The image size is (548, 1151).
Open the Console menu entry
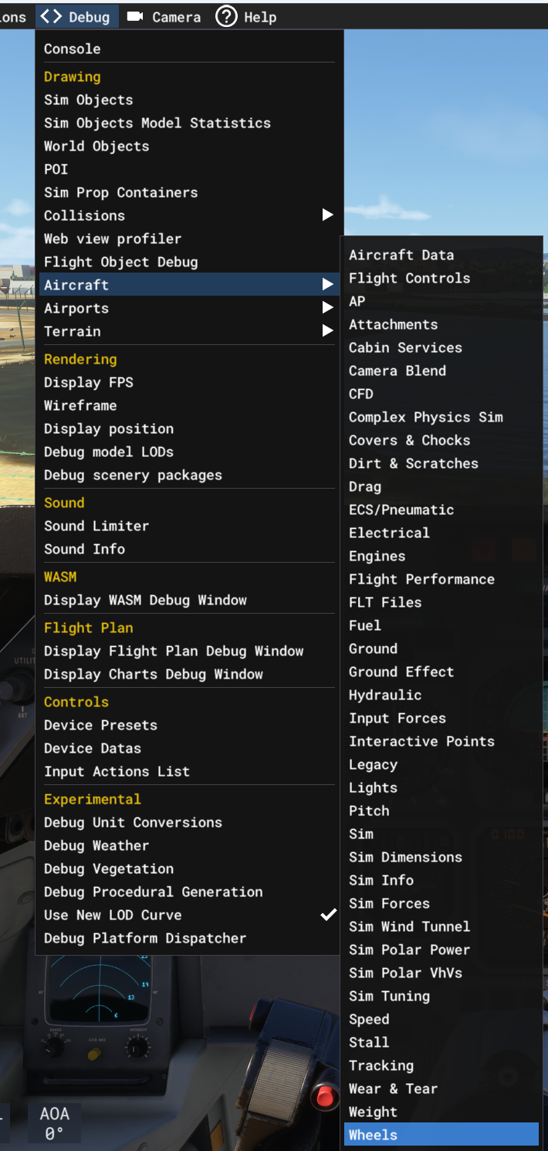pyautogui.click(x=73, y=49)
